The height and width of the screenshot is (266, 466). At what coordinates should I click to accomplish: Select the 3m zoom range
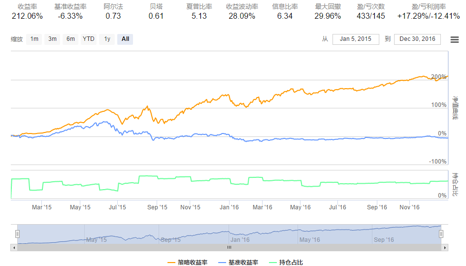click(x=52, y=39)
